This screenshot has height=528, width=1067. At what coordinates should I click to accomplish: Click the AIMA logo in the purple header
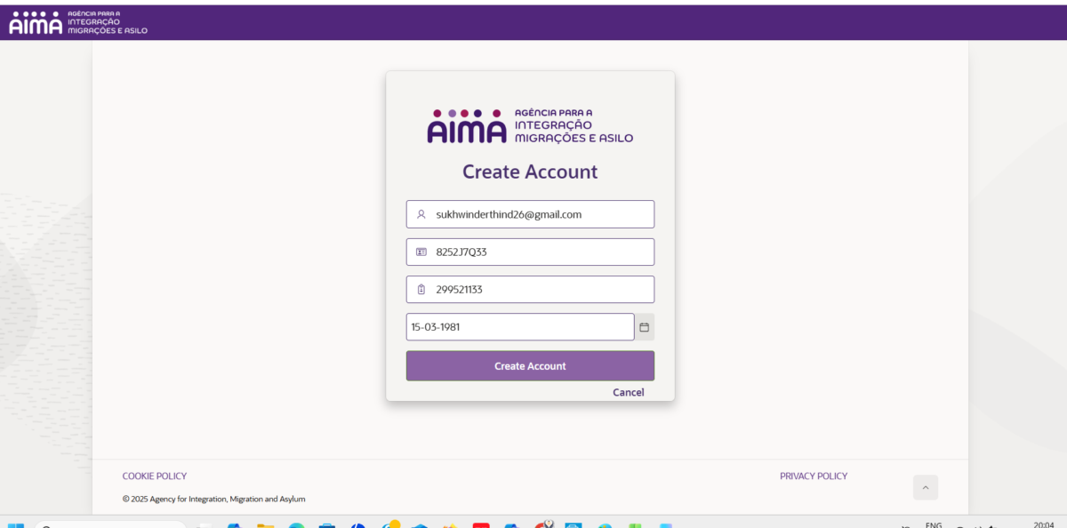click(78, 23)
